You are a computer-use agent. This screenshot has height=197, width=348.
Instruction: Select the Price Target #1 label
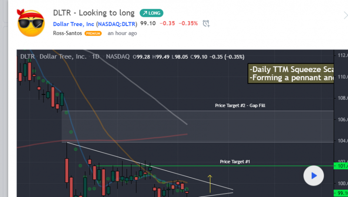tap(235, 161)
